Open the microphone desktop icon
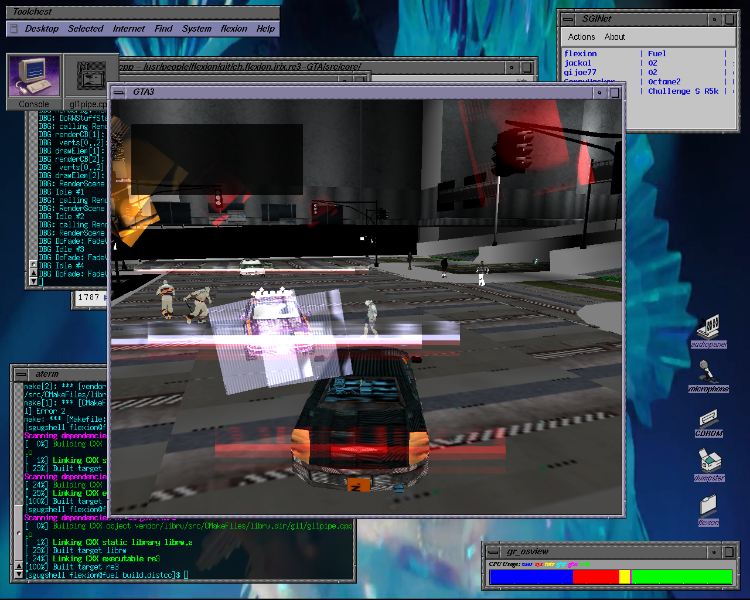This screenshot has width=750, height=600. coord(708,376)
